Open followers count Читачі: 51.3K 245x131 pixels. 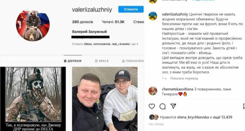113,22
